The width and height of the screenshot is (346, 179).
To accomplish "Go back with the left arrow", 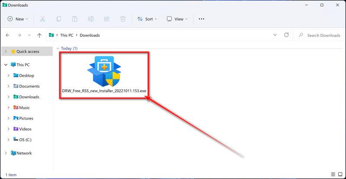I will click(x=7, y=35).
